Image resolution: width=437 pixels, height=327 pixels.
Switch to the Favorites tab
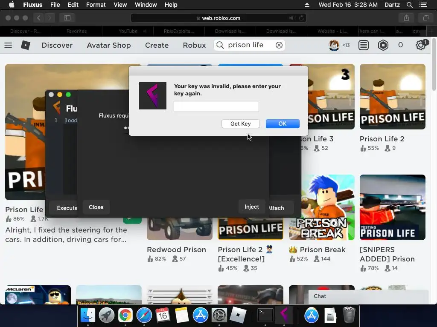[x=77, y=31]
